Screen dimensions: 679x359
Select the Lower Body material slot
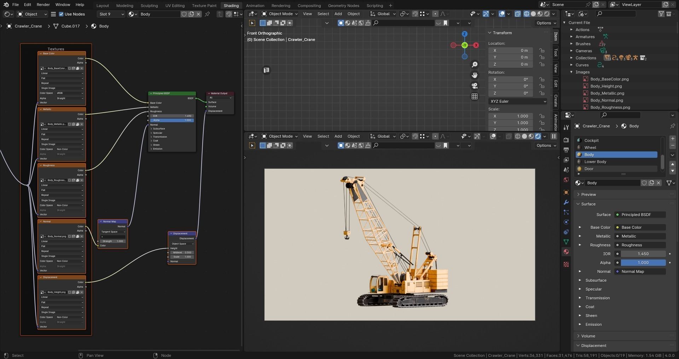click(x=617, y=162)
